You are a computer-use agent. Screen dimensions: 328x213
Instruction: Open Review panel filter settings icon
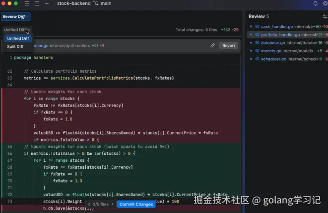[x=325, y=16]
